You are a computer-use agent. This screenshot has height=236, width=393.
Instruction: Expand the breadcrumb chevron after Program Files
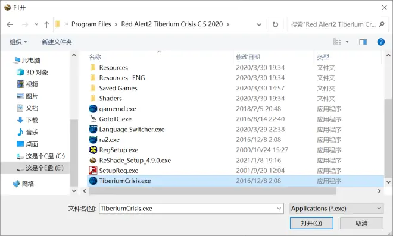point(116,24)
